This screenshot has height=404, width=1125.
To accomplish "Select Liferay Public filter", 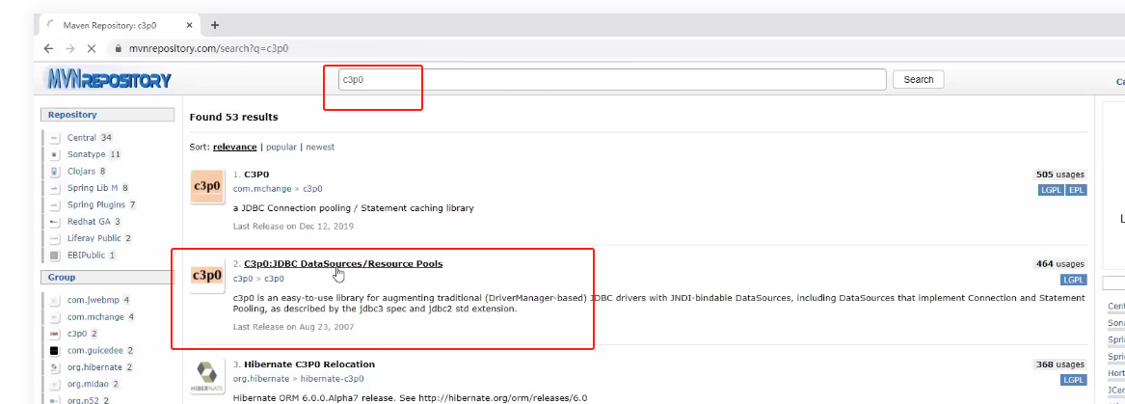I will [x=94, y=238].
